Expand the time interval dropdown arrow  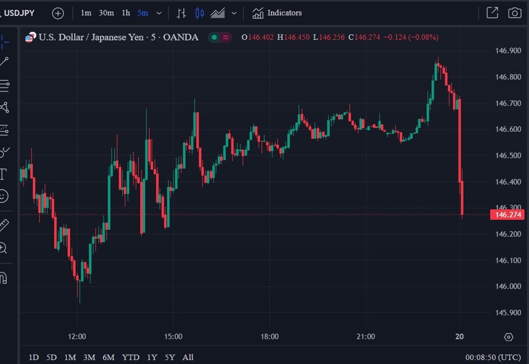click(x=159, y=13)
